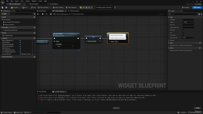Open the Edit menu
This screenshot has width=203, height=114.
[x=12, y=1]
